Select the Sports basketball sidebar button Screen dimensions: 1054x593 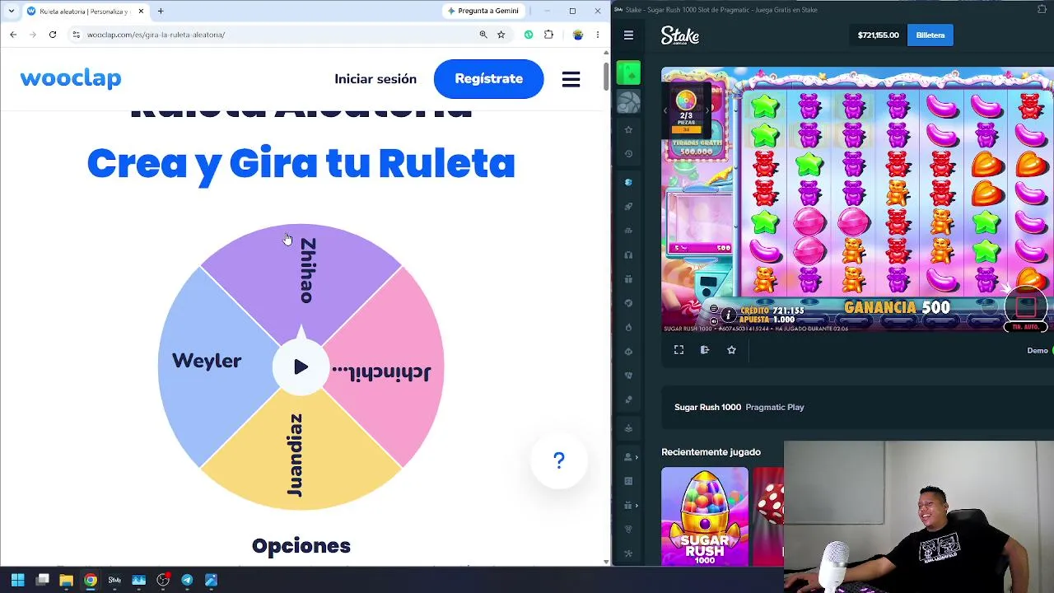[628, 102]
